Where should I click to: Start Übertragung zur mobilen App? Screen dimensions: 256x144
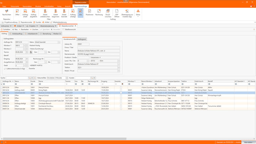tap(127, 13)
